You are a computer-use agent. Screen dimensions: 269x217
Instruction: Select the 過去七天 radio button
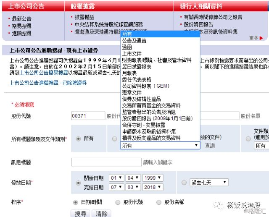184,183
